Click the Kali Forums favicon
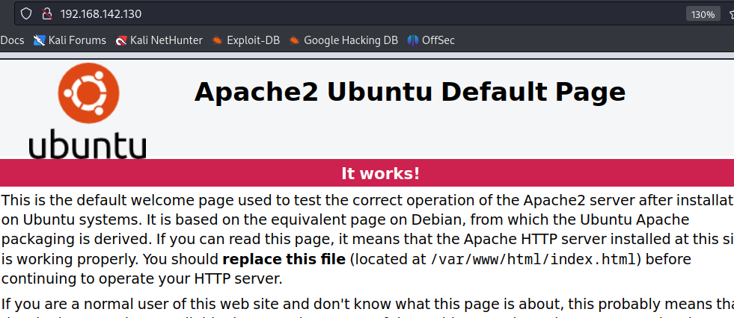The height and width of the screenshot is (318, 734). (40, 40)
